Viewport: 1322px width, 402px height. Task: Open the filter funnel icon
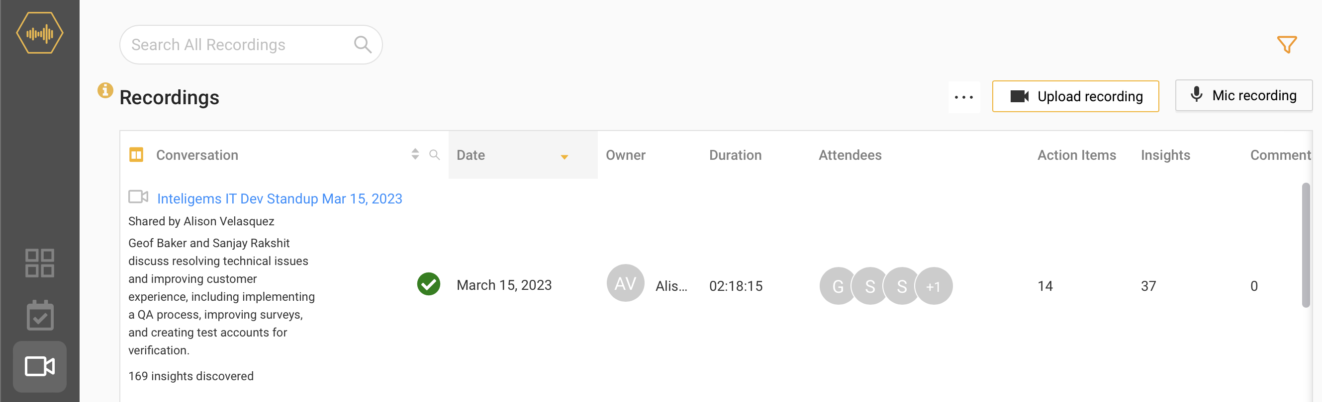(x=1287, y=45)
